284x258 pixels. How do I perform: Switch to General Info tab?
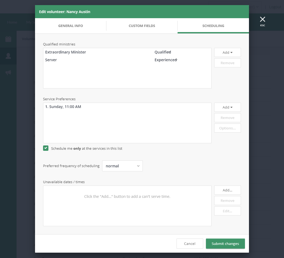[71, 26]
